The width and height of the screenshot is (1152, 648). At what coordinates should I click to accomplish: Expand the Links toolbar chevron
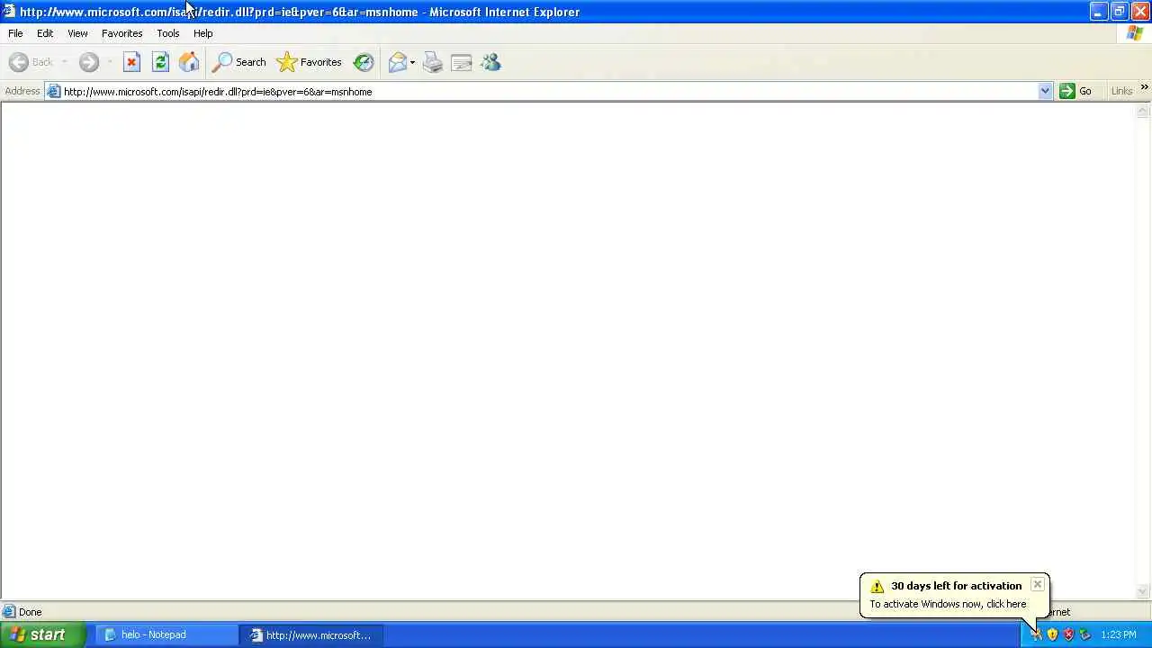pyautogui.click(x=1144, y=87)
